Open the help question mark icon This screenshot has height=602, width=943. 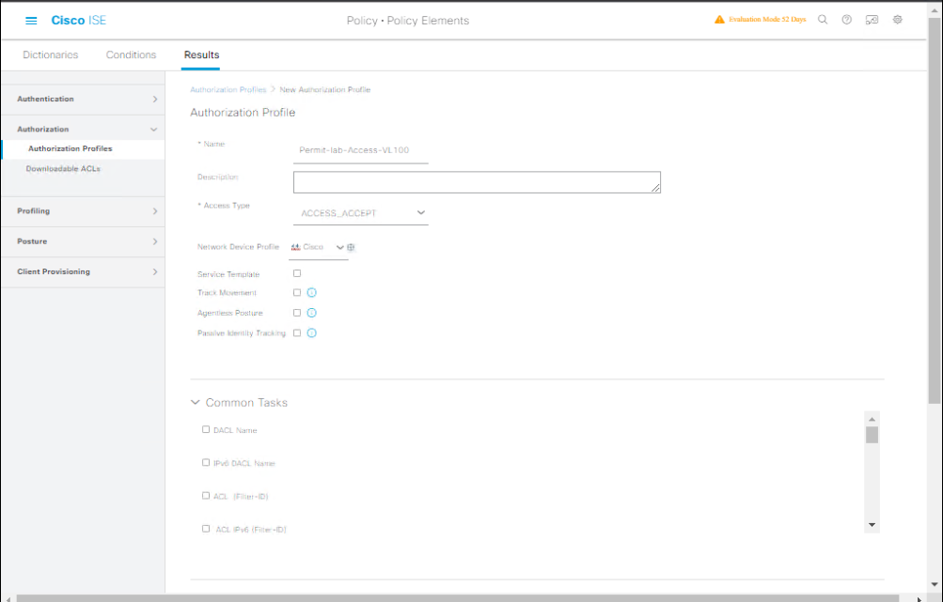coord(847,19)
